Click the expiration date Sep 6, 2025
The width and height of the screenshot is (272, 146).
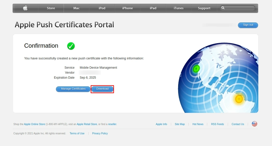pyautogui.click(x=88, y=78)
